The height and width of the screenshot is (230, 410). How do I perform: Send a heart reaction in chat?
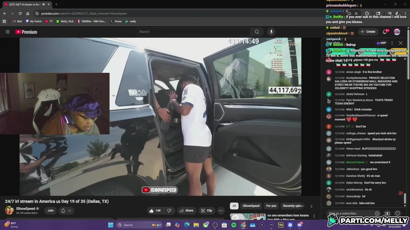[x=398, y=213]
